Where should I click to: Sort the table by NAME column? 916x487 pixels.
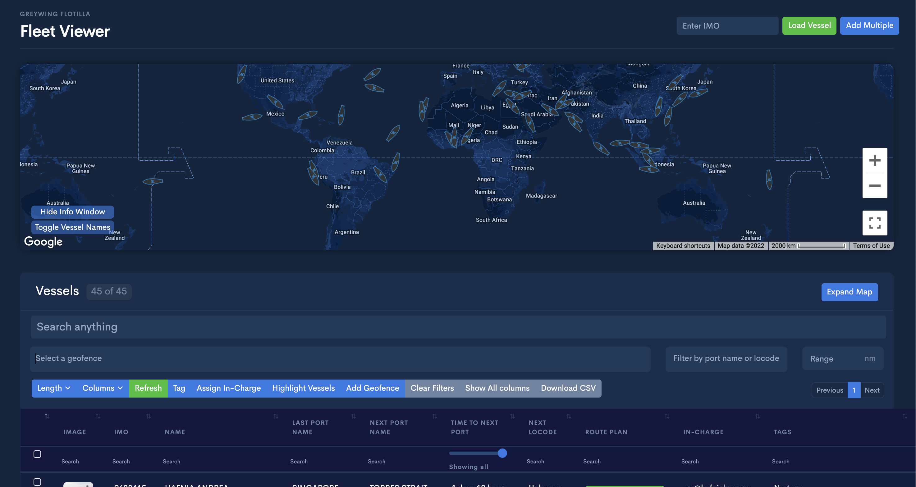(276, 416)
